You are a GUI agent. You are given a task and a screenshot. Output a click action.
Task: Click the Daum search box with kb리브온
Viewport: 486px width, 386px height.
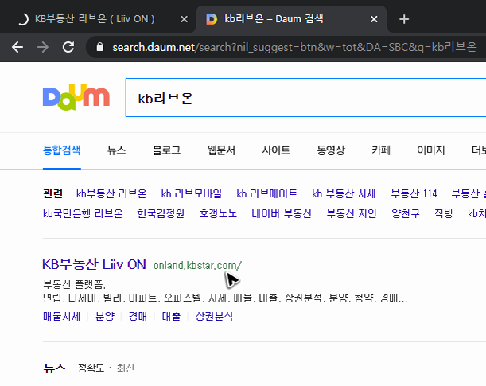pyautogui.click(x=305, y=98)
